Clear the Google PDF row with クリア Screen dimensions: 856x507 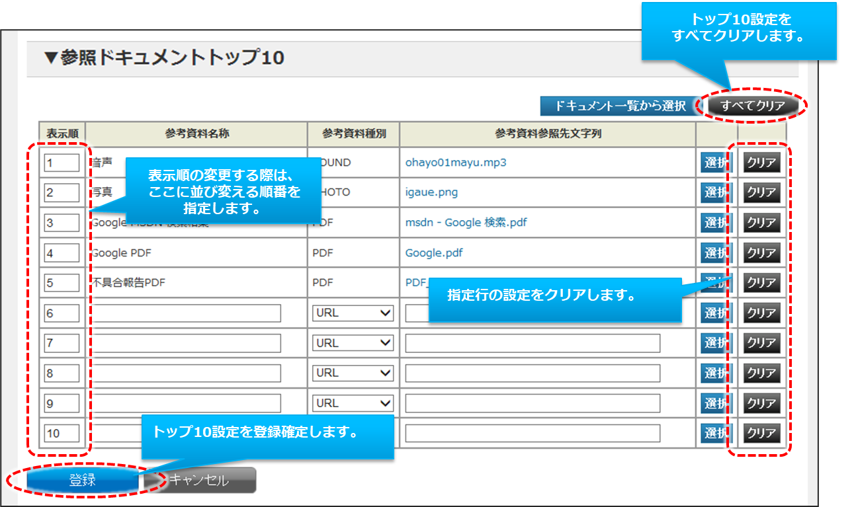(761, 253)
